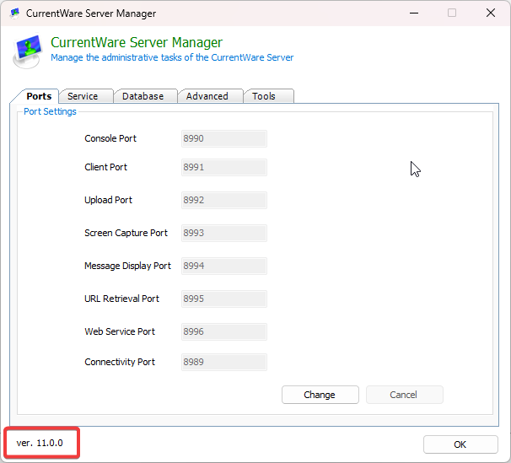This screenshot has height=463, width=511.
Task: Click the Screen Capture Port field 8993
Action: pyautogui.click(x=224, y=233)
